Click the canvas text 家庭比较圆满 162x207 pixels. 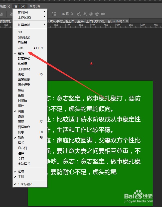click(x=75, y=140)
